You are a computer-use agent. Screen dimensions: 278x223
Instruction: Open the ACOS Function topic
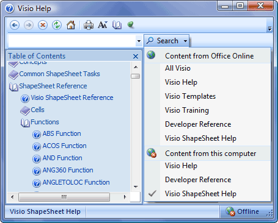(x=64, y=146)
